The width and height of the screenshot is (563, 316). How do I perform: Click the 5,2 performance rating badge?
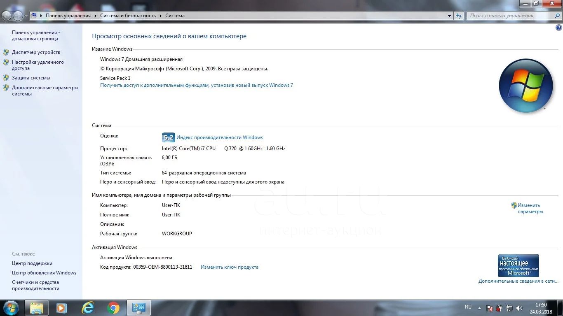(168, 137)
